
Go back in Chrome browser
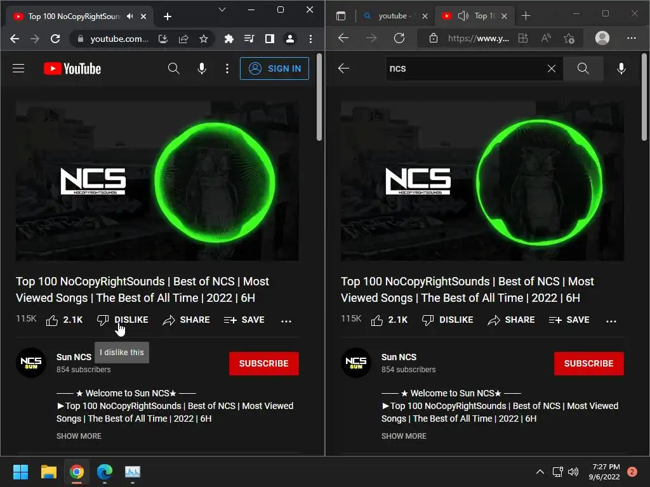(15, 39)
